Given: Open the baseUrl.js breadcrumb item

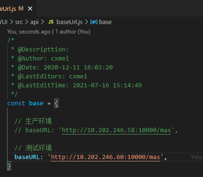Looking at the screenshot, I should pyautogui.click(x=70, y=22).
